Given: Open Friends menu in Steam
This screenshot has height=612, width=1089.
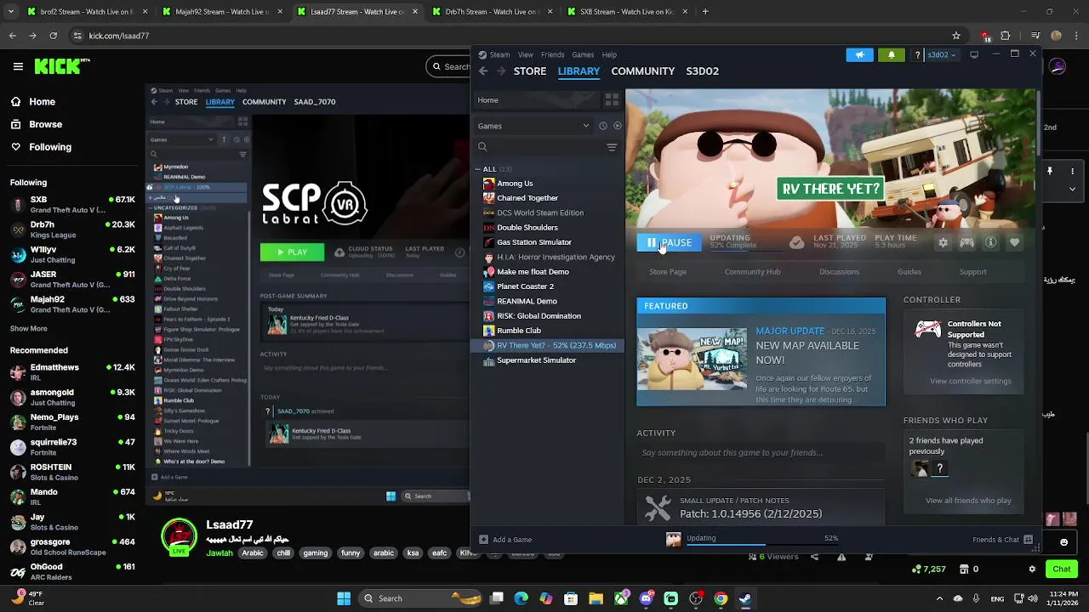Looking at the screenshot, I should [x=552, y=54].
